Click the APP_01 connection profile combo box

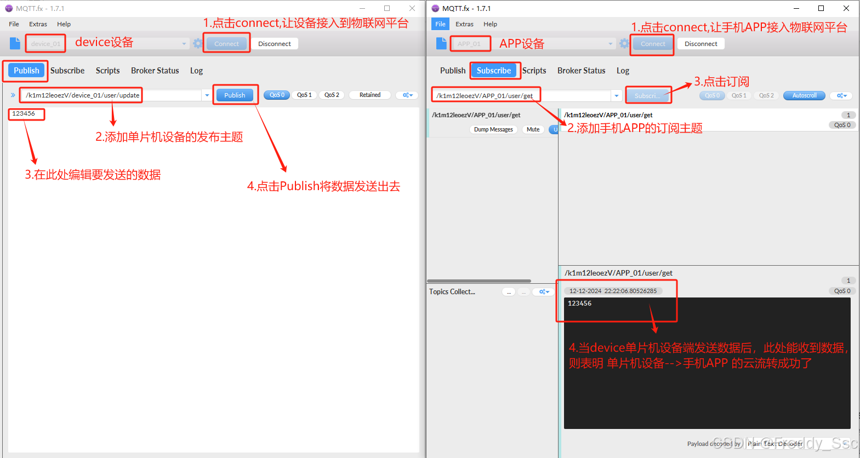point(533,43)
